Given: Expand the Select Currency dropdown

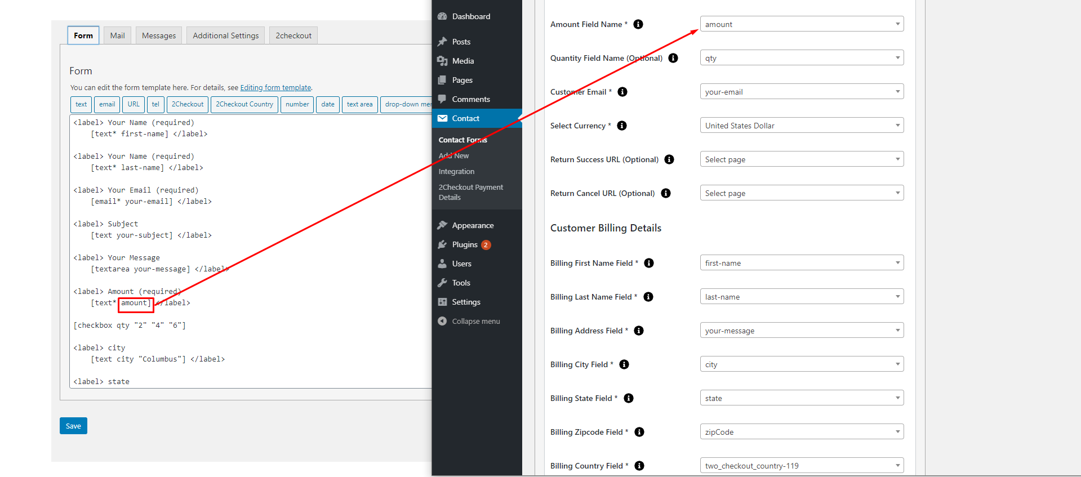Looking at the screenshot, I should pyautogui.click(x=802, y=126).
